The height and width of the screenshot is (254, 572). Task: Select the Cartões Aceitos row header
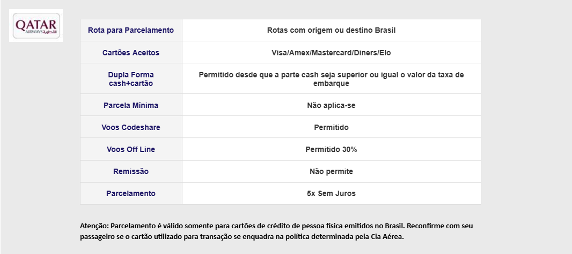coord(131,53)
